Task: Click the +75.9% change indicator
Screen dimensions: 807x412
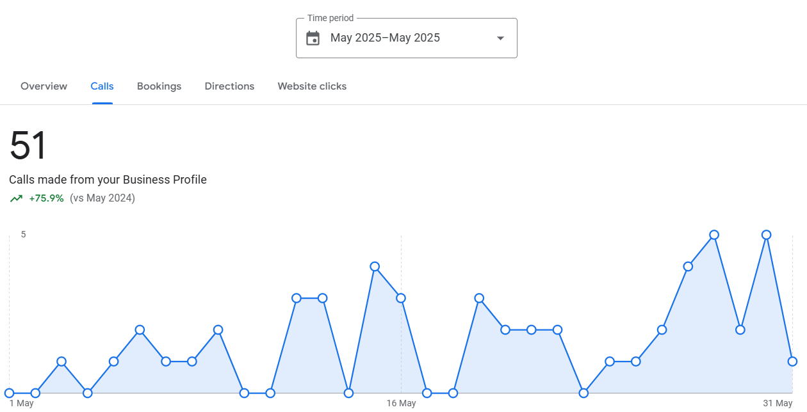Action: [46, 198]
